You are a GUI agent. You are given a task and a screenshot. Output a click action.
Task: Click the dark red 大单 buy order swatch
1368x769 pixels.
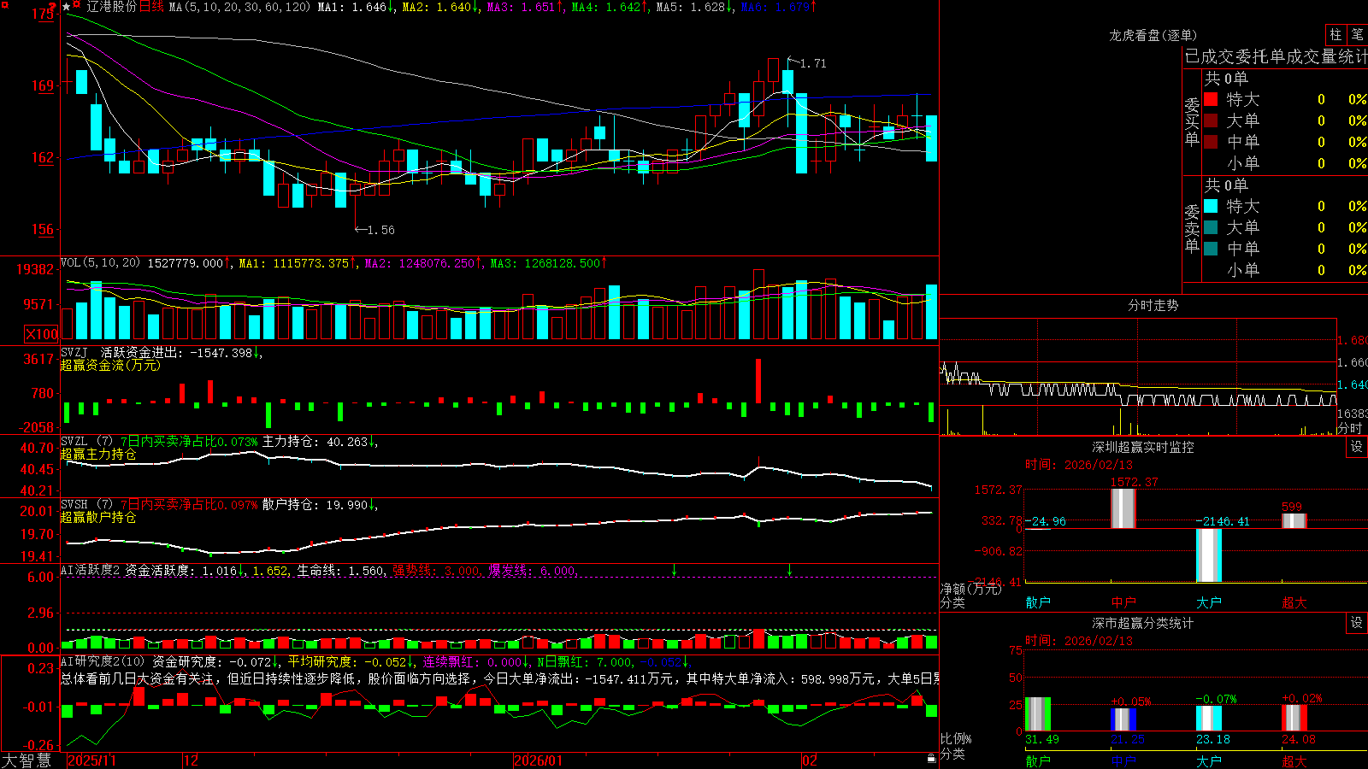click(1211, 120)
